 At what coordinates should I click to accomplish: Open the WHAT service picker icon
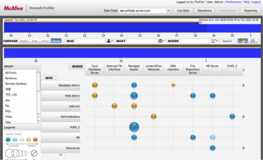(161, 41)
